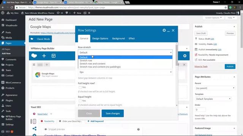This screenshot has width=243, height=136.
Task: Click the grey Close button
Action: pos(89,113)
